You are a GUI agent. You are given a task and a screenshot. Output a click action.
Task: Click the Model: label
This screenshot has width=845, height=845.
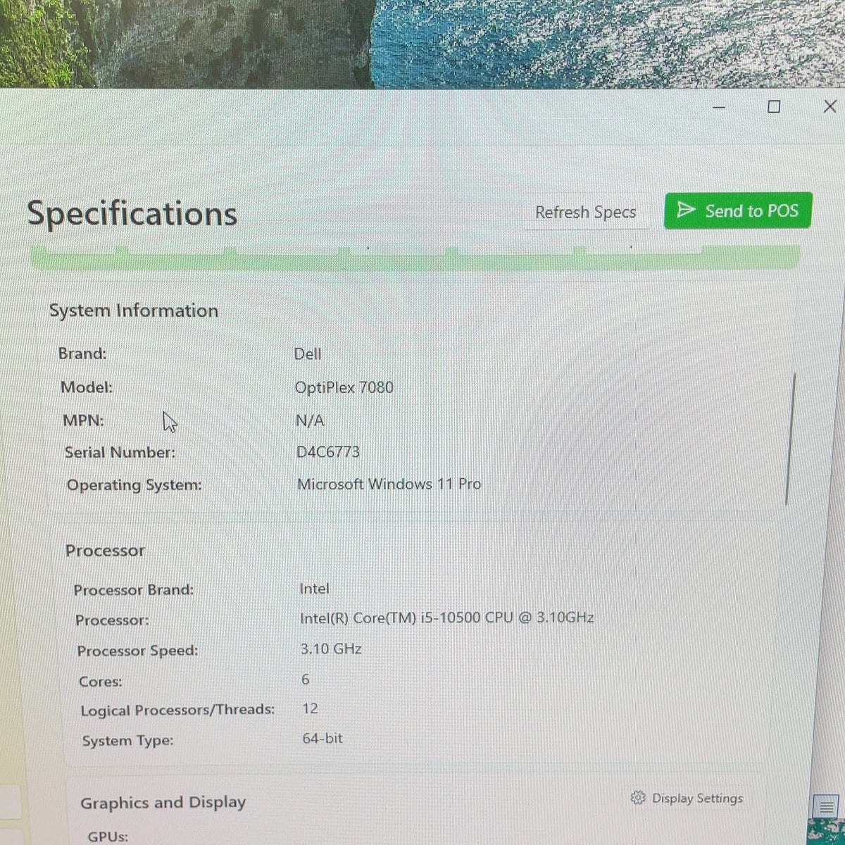[87, 387]
